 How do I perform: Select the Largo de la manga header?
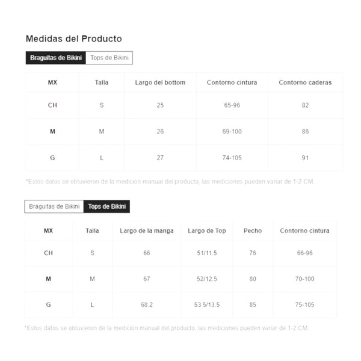point(146,230)
